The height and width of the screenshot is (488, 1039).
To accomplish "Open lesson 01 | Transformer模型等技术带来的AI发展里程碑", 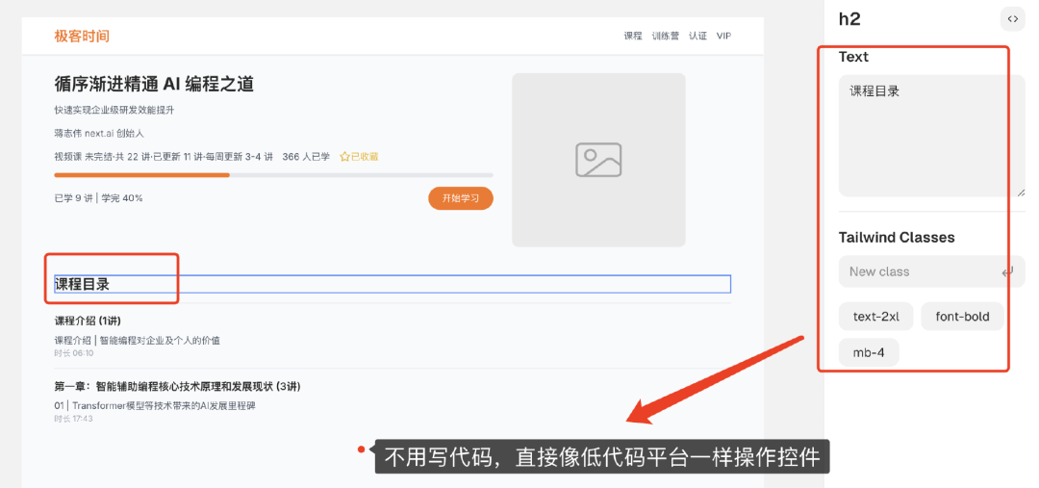I will pyautogui.click(x=155, y=405).
